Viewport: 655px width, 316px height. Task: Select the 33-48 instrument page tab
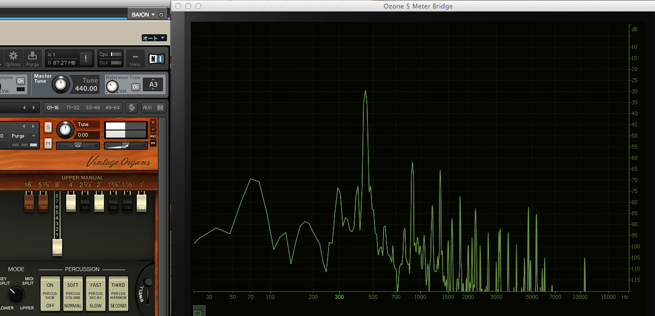(93, 107)
